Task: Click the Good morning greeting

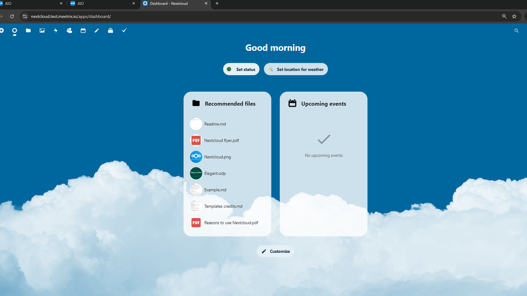Action: [x=275, y=48]
